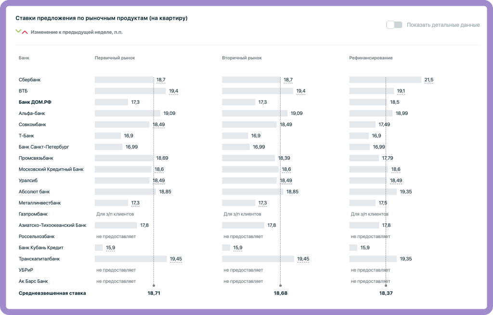Image resolution: width=493 pixels, height=315 pixels.
Task: Click the red up chevron legend icon
Action: [x=25, y=32]
